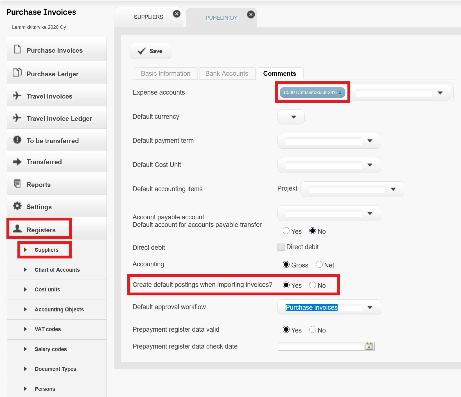Click the Settings gear icon
This screenshot has width=461, height=397.
click(17, 206)
